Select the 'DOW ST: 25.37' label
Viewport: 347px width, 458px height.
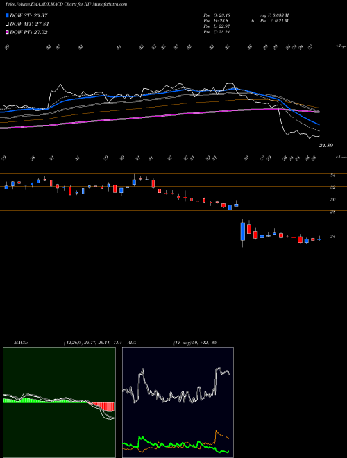(28, 15)
